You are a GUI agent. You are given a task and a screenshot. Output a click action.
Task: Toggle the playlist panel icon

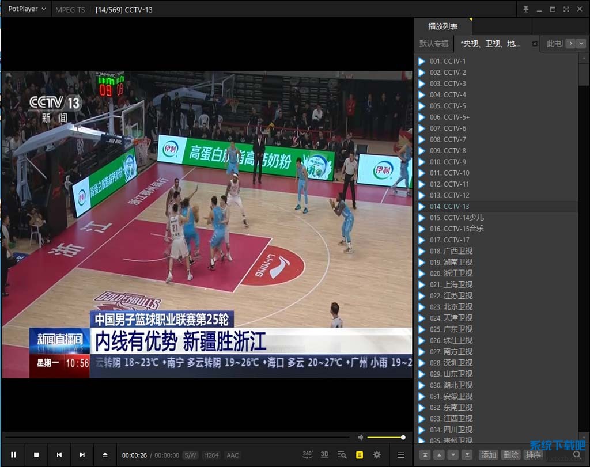coord(360,455)
